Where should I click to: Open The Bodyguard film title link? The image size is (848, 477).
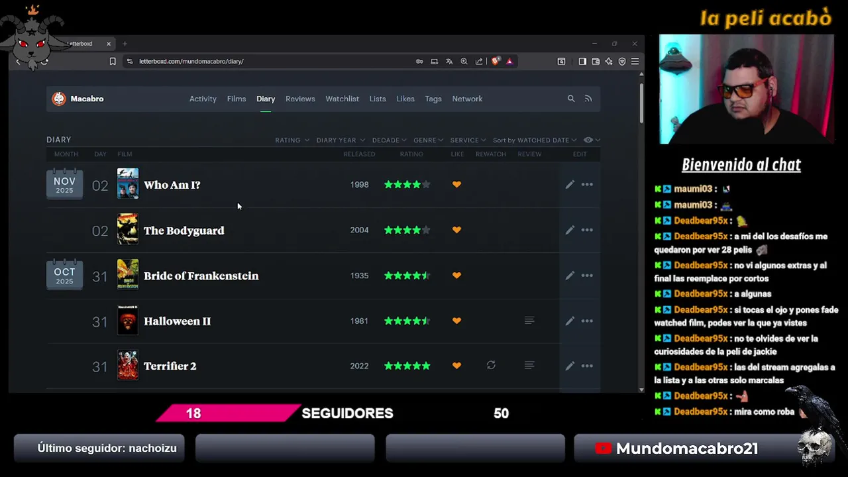[184, 231]
